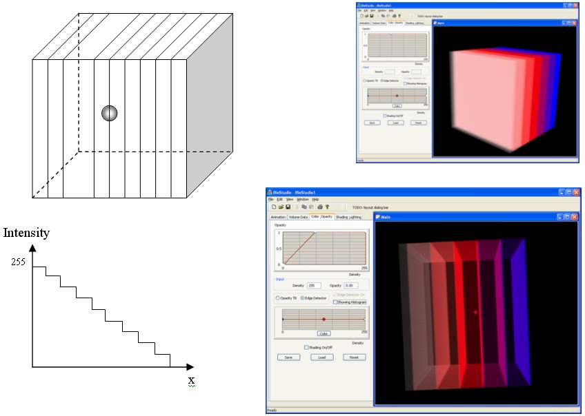Switch to Animation tab in larger BioStudio window
The width and height of the screenshot is (585, 416).
click(x=278, y=217)
